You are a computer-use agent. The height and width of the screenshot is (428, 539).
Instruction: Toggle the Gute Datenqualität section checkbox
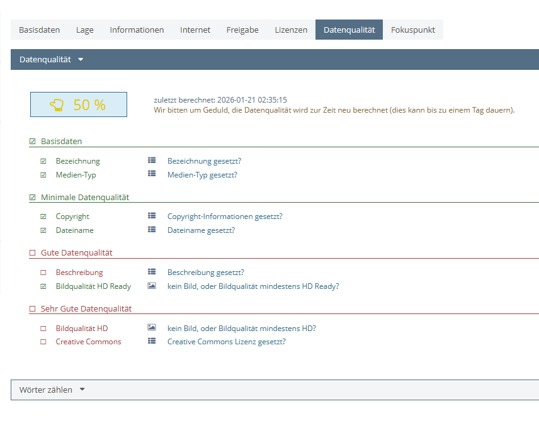32,253
